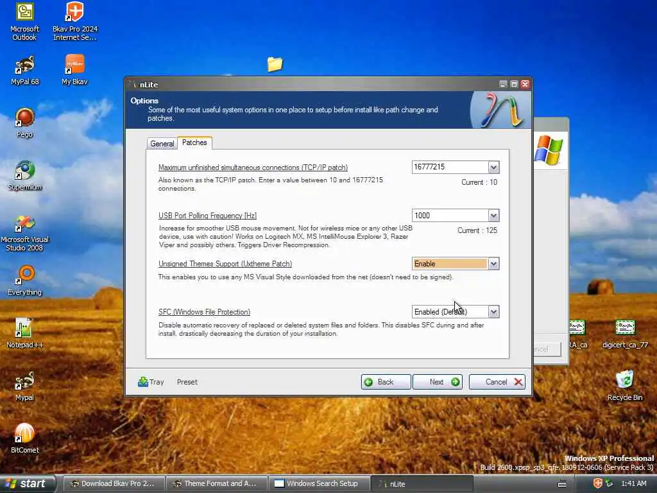Select the Notepad++ desktop icon

[25, 334]
